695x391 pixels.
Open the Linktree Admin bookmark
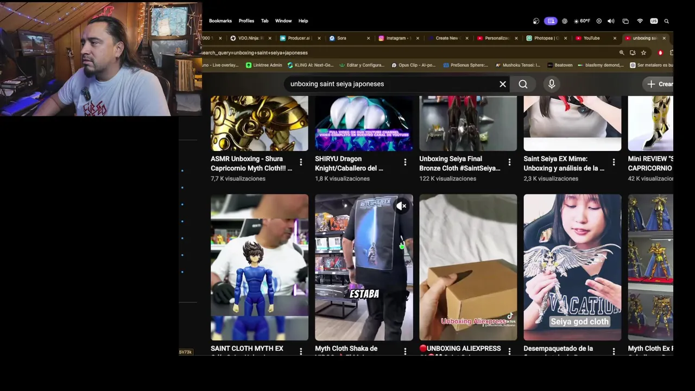(x=264, y=65)
